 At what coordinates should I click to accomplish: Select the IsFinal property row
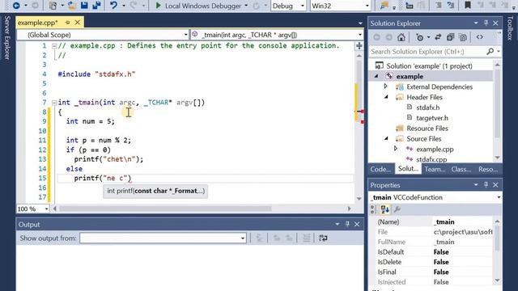(434, 272)
